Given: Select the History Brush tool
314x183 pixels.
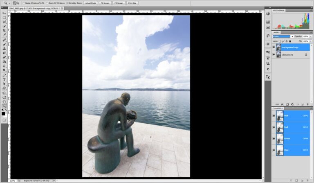Looking at the screenshot, I should click(4, 53).
